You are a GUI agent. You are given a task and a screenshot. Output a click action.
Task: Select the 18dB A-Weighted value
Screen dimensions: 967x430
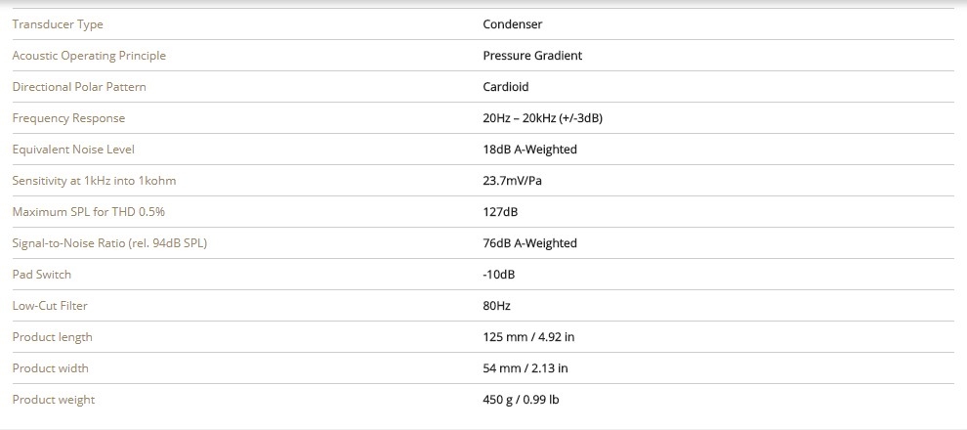(530, 150)
